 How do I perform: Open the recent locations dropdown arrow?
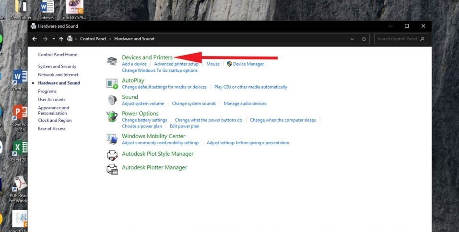54,39
